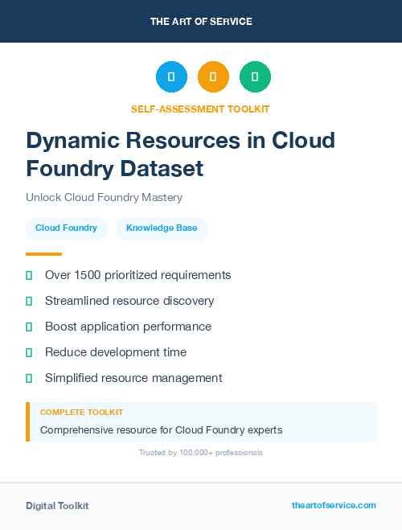Click the blue circle icon
Image resolution: width=402 pixels, height=530 pixels.
tap(171, 76)
